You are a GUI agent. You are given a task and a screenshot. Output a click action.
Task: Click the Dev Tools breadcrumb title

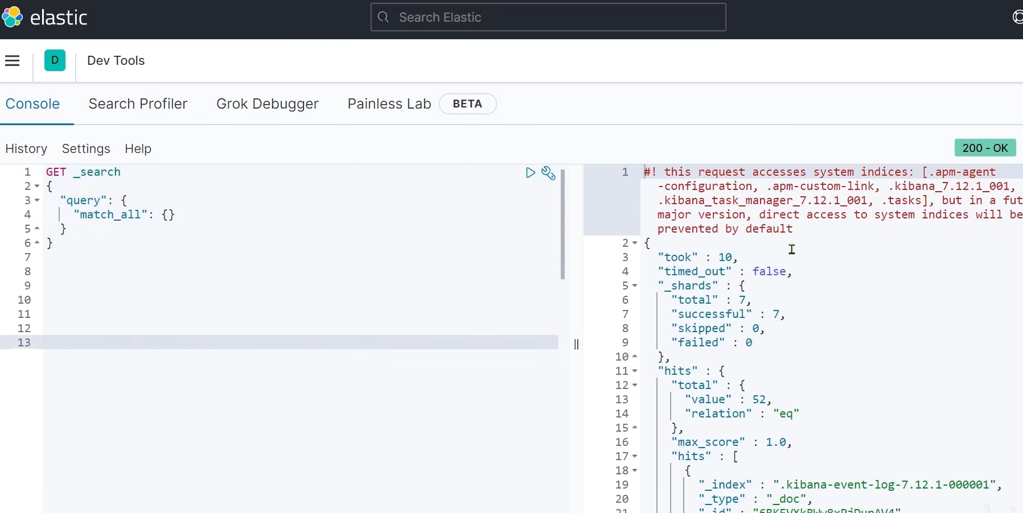(116, 61)
